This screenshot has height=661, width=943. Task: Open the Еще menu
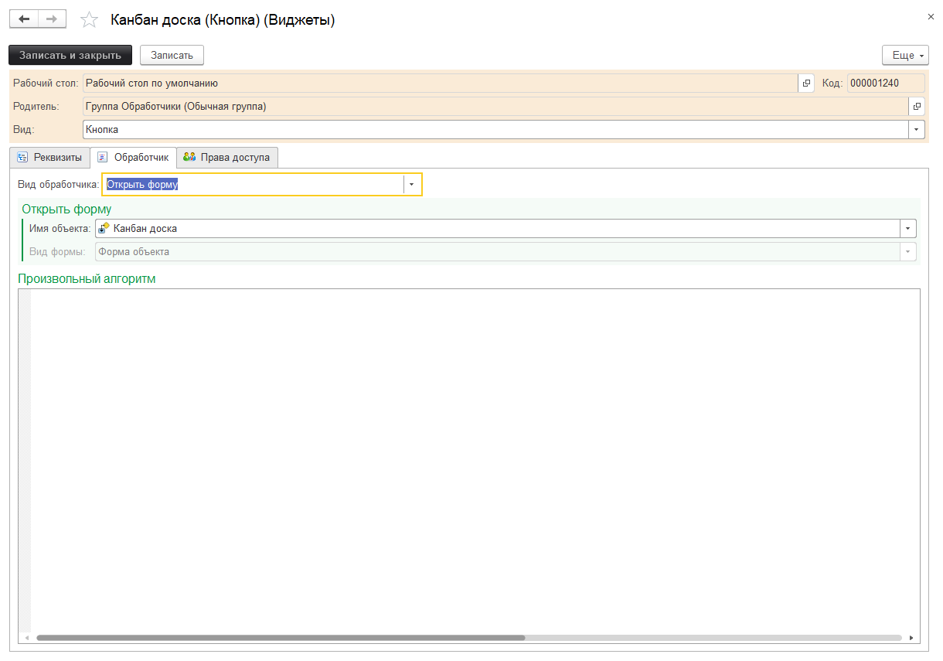tap(904, 56)
